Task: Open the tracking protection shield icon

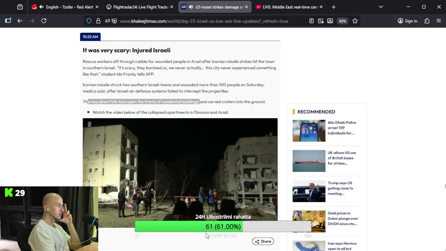Action: (89, 21)
